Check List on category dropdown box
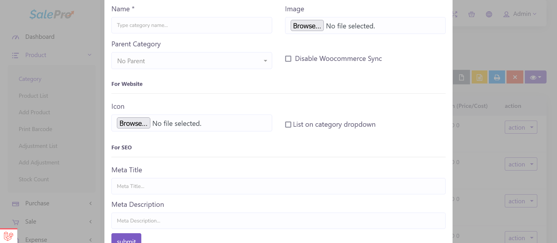 click(288, 125)
